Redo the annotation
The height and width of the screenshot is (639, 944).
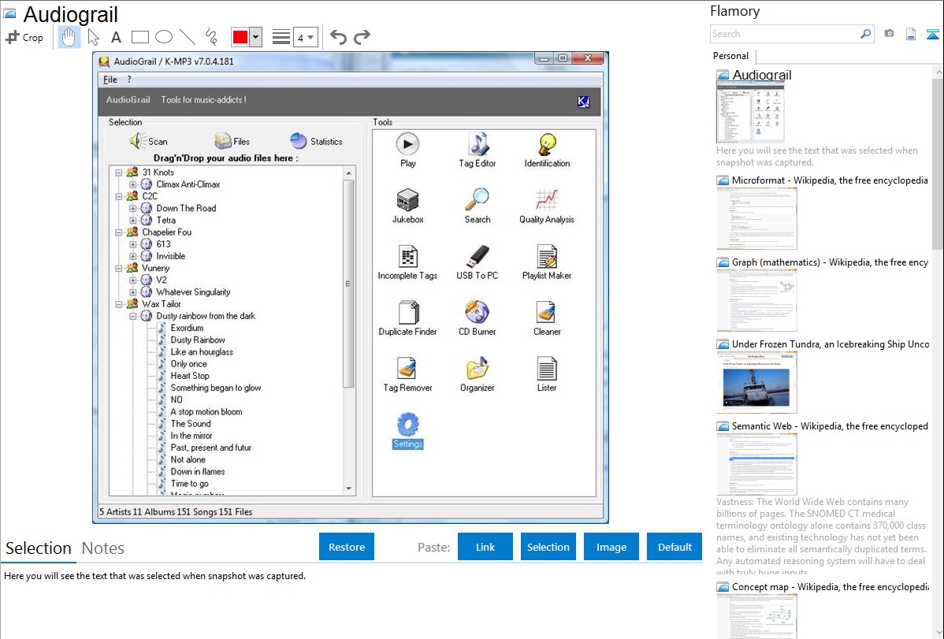tap(362, 37)
